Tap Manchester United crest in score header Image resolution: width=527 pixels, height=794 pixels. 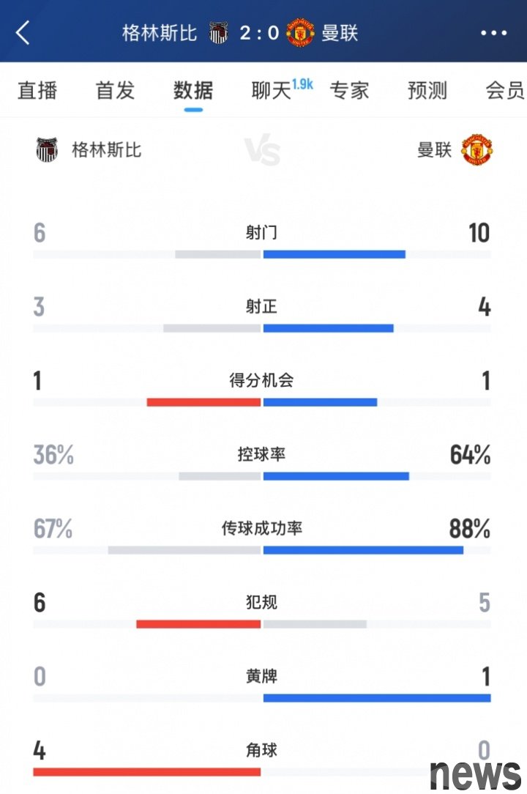click(300, 34)
